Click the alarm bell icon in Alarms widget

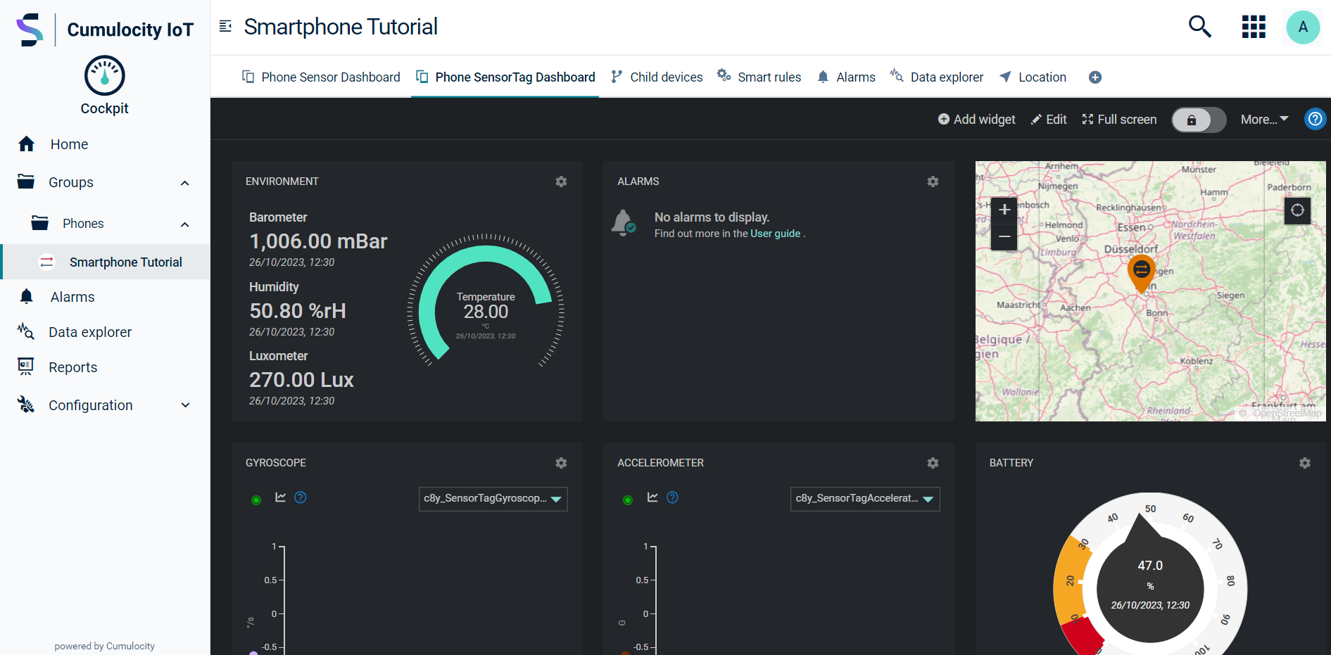(x=624, y=223)
